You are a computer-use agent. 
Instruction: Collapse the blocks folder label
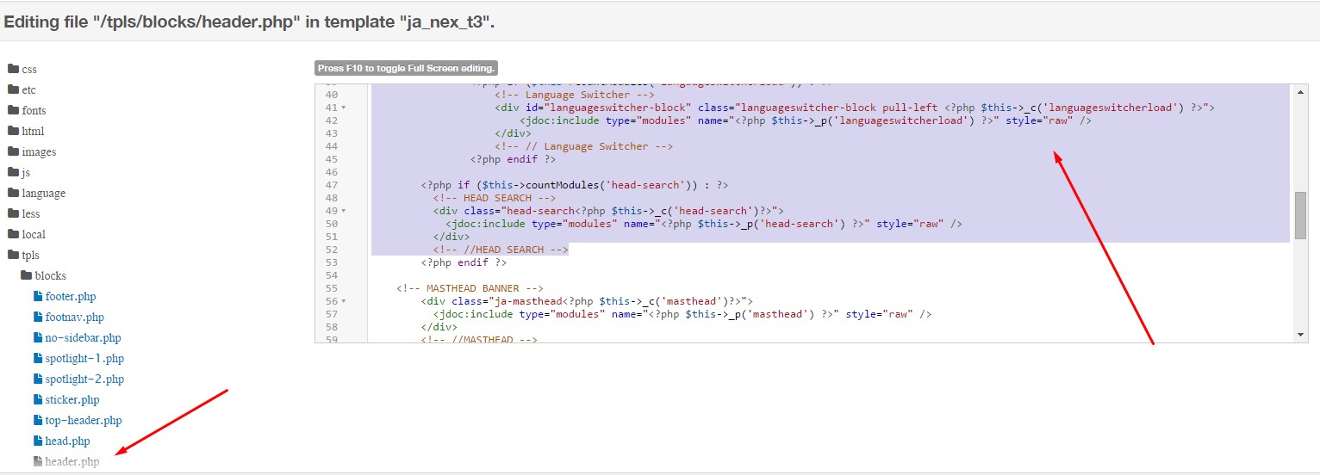coord(50,276)
